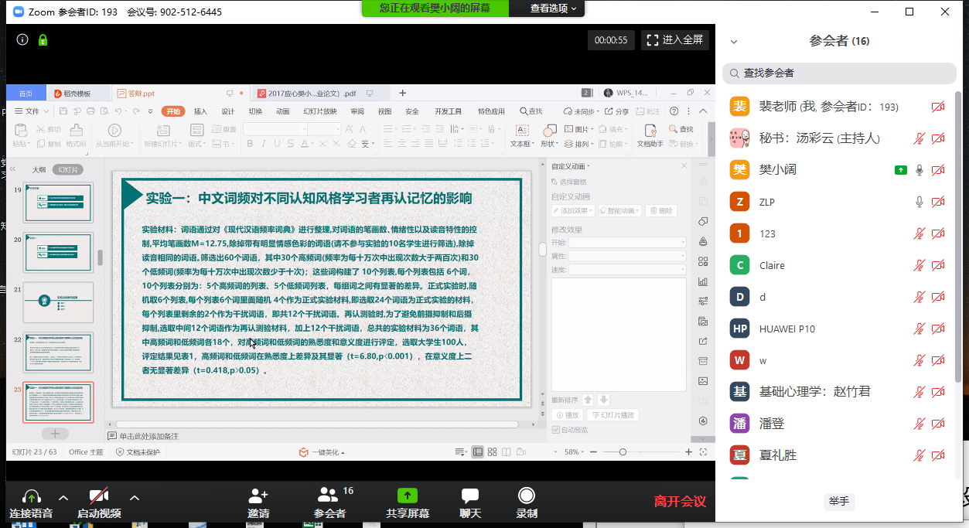The height and width of the screenshot is (528, 969).
Task: Click the Share Screen icon in Zoom toolbar
Action: click(x=408, y=496)
